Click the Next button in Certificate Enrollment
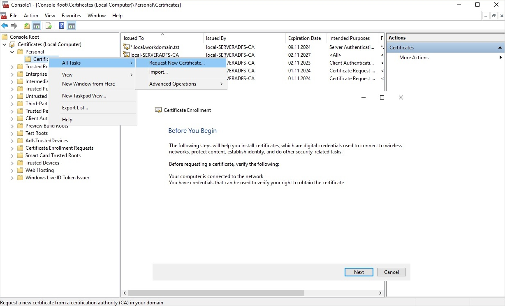 (359, 272)
